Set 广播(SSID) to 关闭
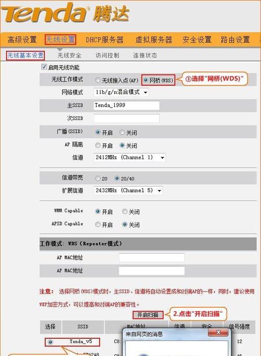261x356 pixels. (x=122, y=132)
